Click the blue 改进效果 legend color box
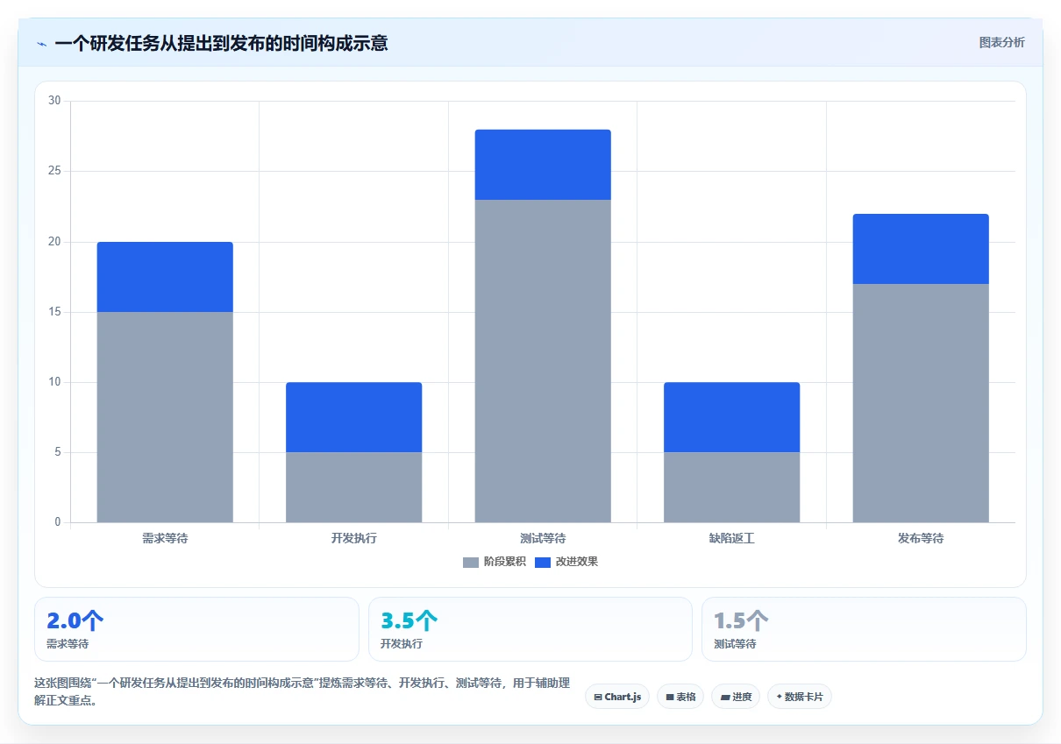This screenshot has height=744, width=1061. [543, 562]
